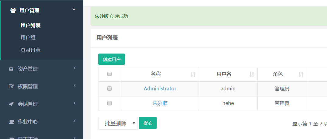327x139 pixels.
Task: Toggle the select-all checkbox in table header
Action: click(x=110, y=74)
